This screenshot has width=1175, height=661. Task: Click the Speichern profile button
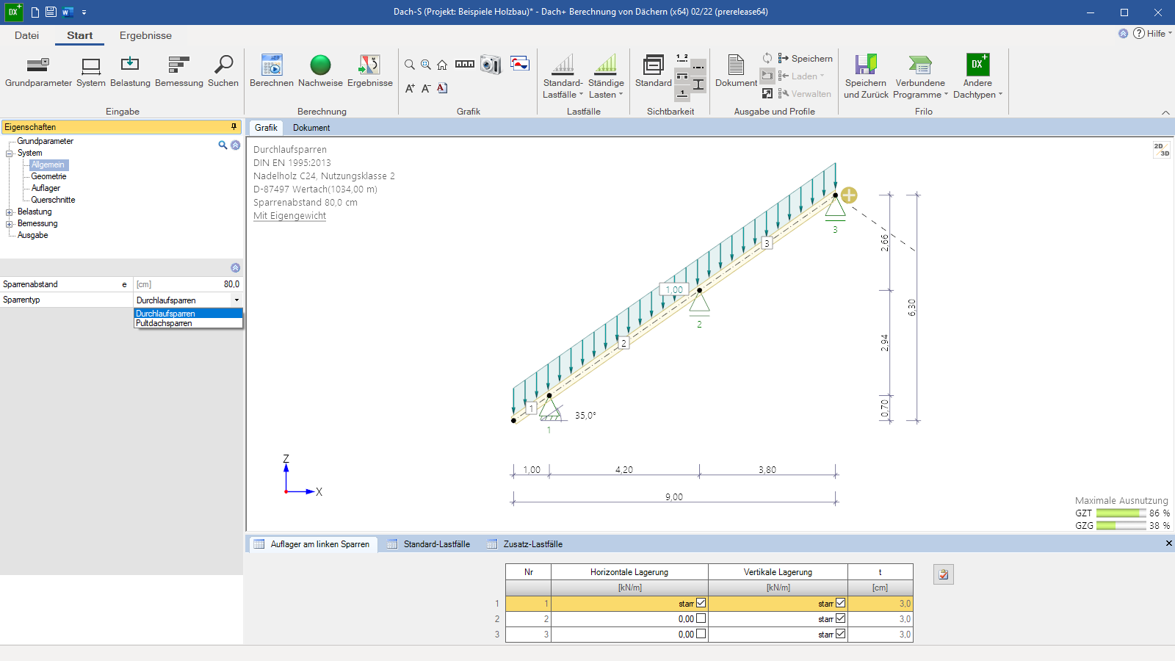[x=805, y=58]
